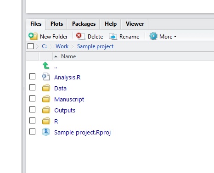The width and height of the screenshot is (214, 173).
Task: Check the box for the Data folder
Action: 32,88
